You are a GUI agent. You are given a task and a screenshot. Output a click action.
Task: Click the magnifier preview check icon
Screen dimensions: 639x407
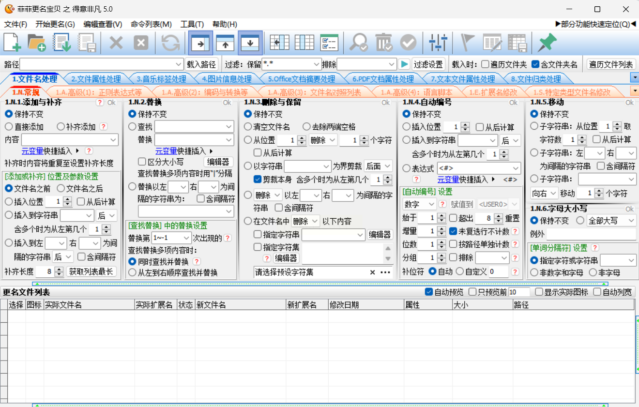pos(359,43)
